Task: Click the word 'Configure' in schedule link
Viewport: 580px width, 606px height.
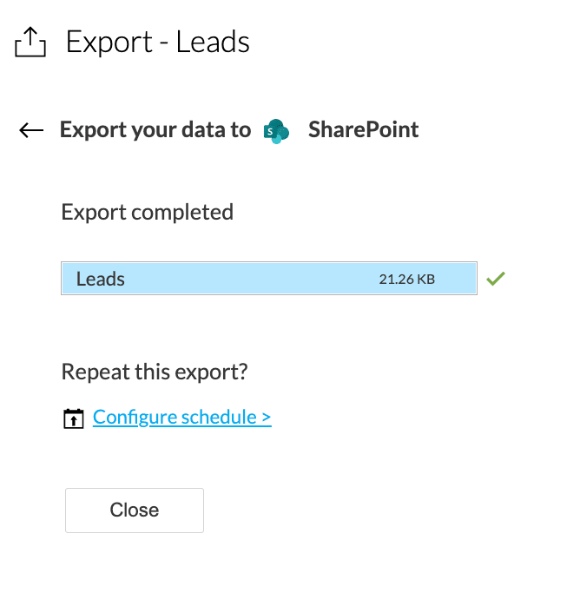Action: (134, 417)
